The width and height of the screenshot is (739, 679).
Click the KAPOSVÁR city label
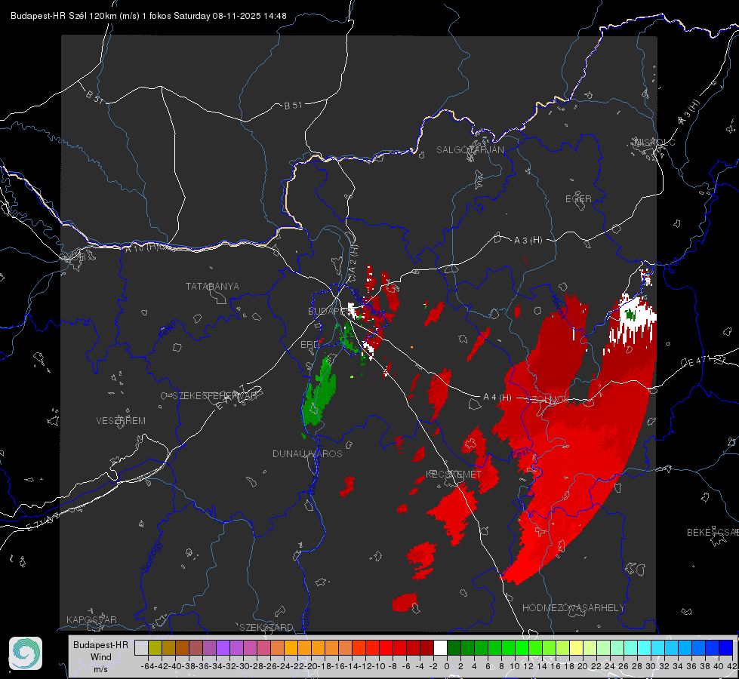pyautogui.click(x=91, y=619)
